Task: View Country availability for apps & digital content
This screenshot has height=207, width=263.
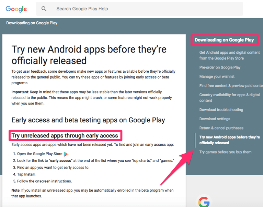Action: point(229,98)
